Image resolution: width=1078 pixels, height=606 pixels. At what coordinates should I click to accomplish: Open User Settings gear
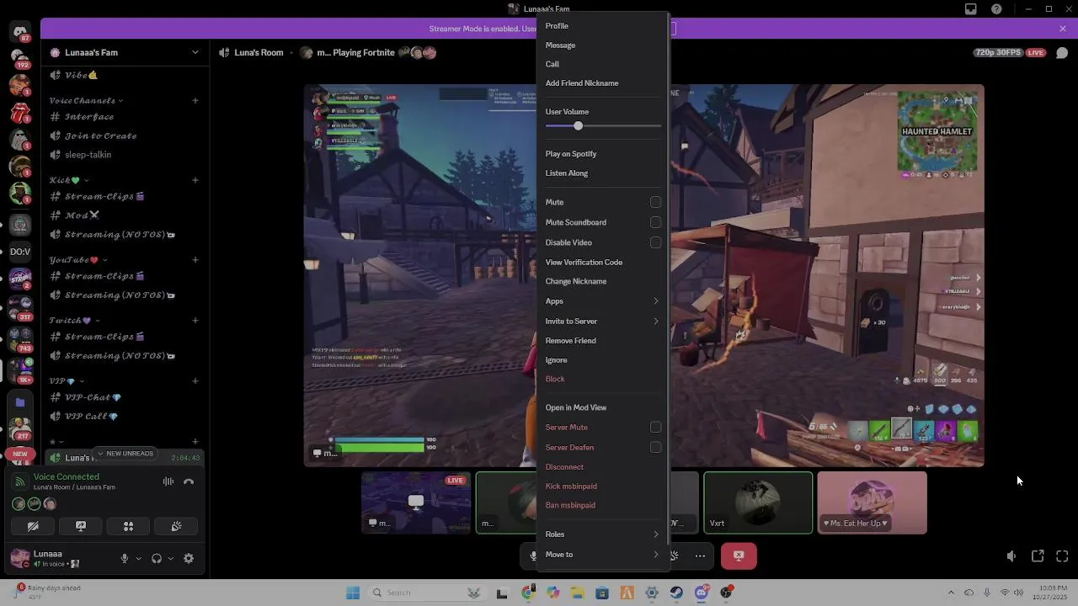click(x=189, y=558)
